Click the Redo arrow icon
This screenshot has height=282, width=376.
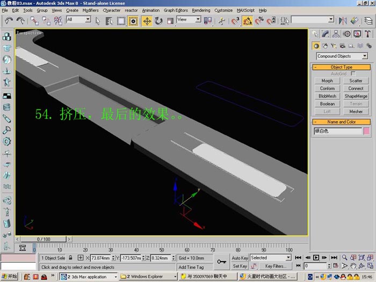(x=20, y=21)
